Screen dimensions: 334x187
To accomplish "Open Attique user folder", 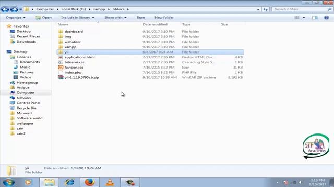I will [x=23, y=88].
